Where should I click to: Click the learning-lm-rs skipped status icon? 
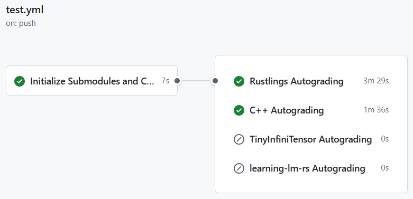click(x=239, y=168)
